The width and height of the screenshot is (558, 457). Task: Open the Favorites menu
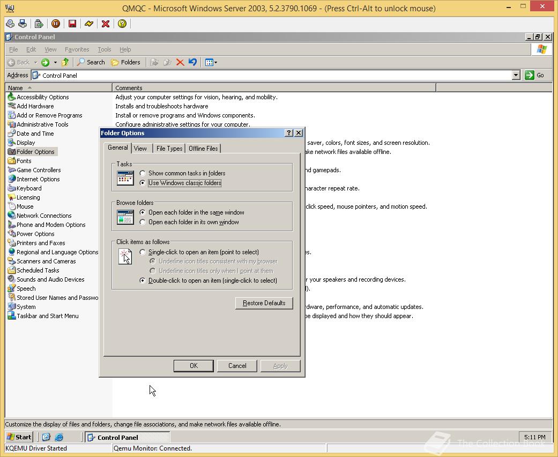point(77,49)
